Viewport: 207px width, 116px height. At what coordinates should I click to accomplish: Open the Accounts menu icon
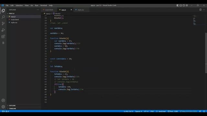click(3, 100)
